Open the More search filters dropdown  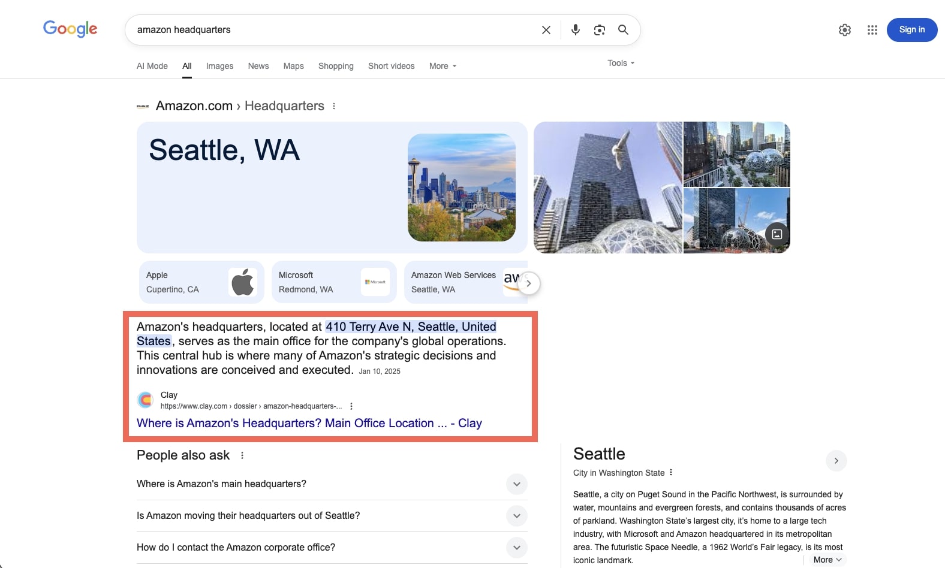point(443,66)
